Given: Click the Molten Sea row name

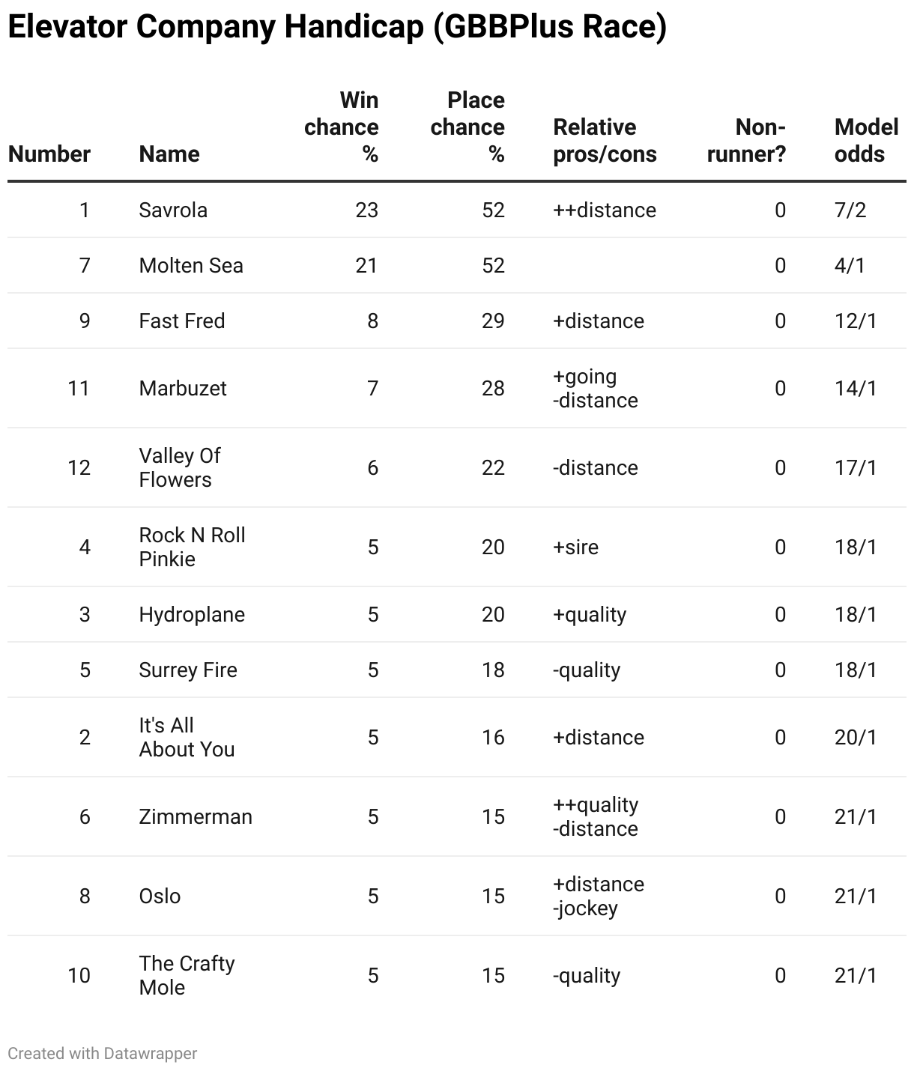Looking at the screenshot, I should [191, 266].
